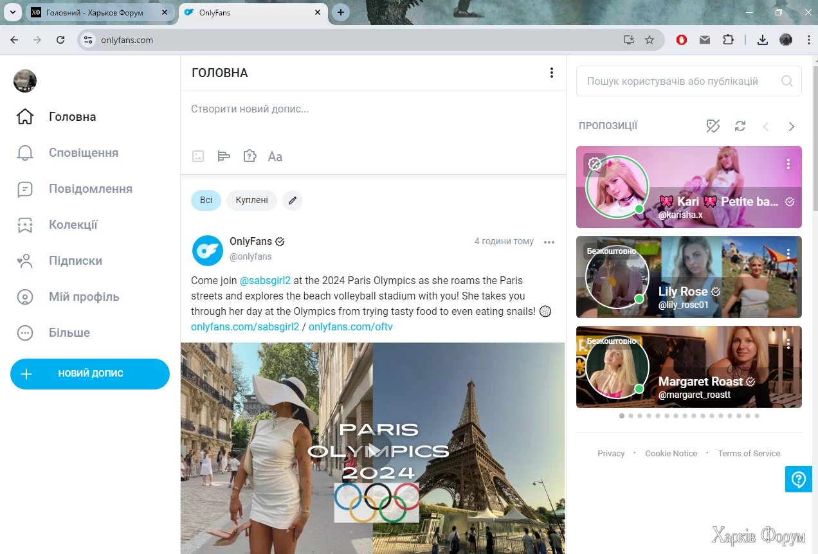Viewport: 818px width, 554px height.
Task: Open the ГОЛОВНА header three-dot menu
Action: click(552, 73)
